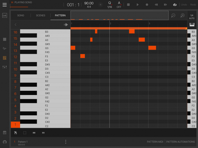This screenshot has width=198, height=148.
Task: Select the single note block tool
Action: 34,133
